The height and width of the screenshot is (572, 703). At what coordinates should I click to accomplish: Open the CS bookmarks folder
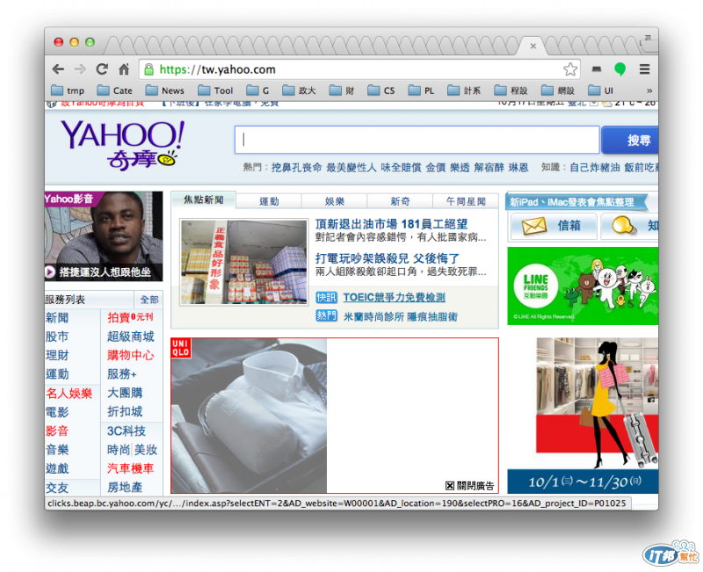(381, 91)
